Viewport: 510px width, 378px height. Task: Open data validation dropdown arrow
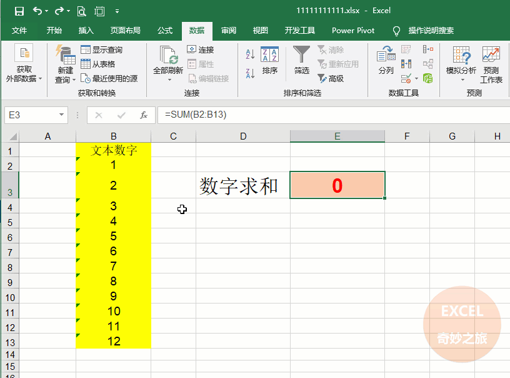(x=416, y=78)
